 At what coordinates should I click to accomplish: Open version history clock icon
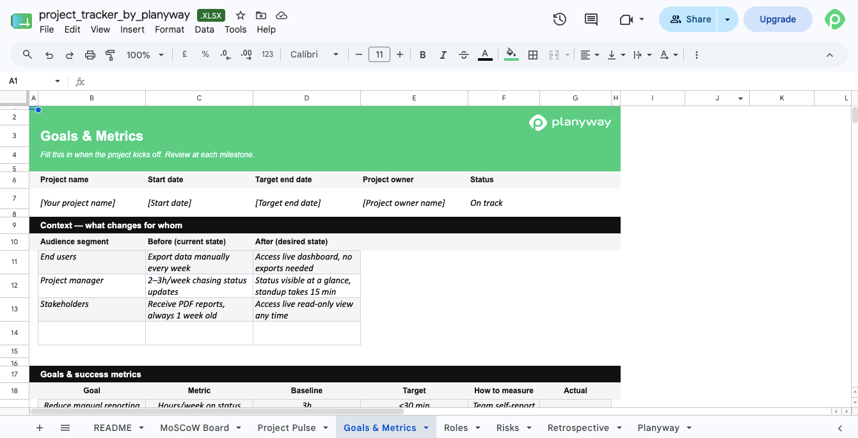coord(560,19)
